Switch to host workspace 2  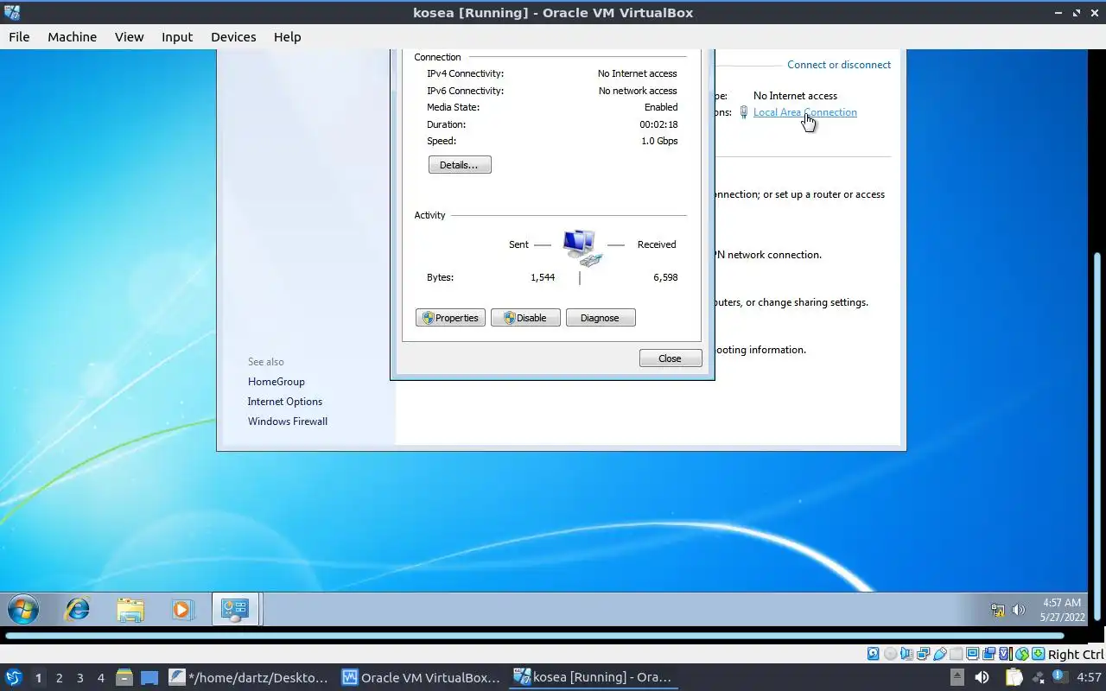tap(59, 678)
